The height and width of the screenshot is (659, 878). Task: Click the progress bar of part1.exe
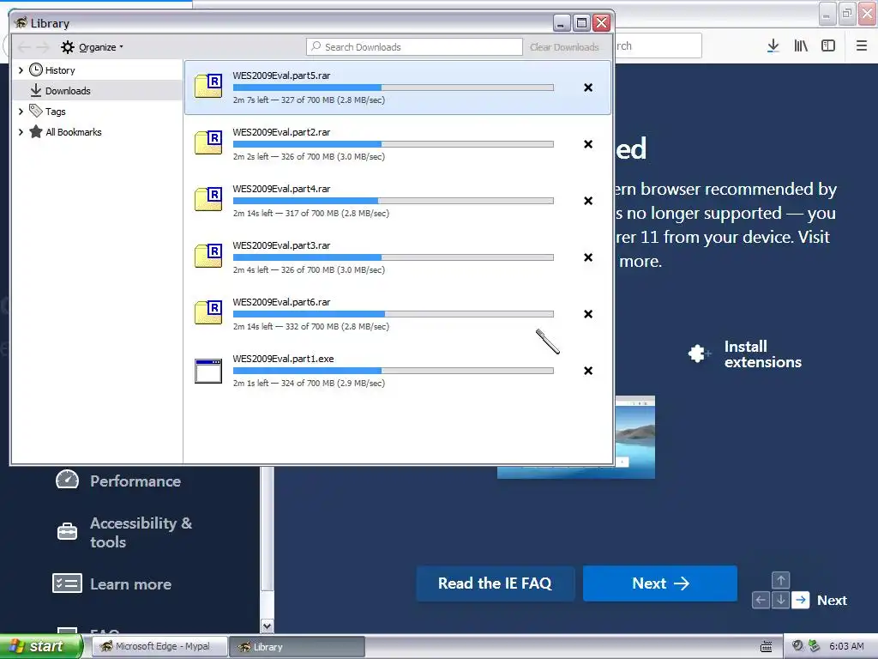click(x=393, y=371)
